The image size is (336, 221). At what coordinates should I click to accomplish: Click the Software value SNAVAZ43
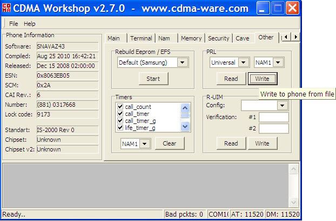[68, 46]
